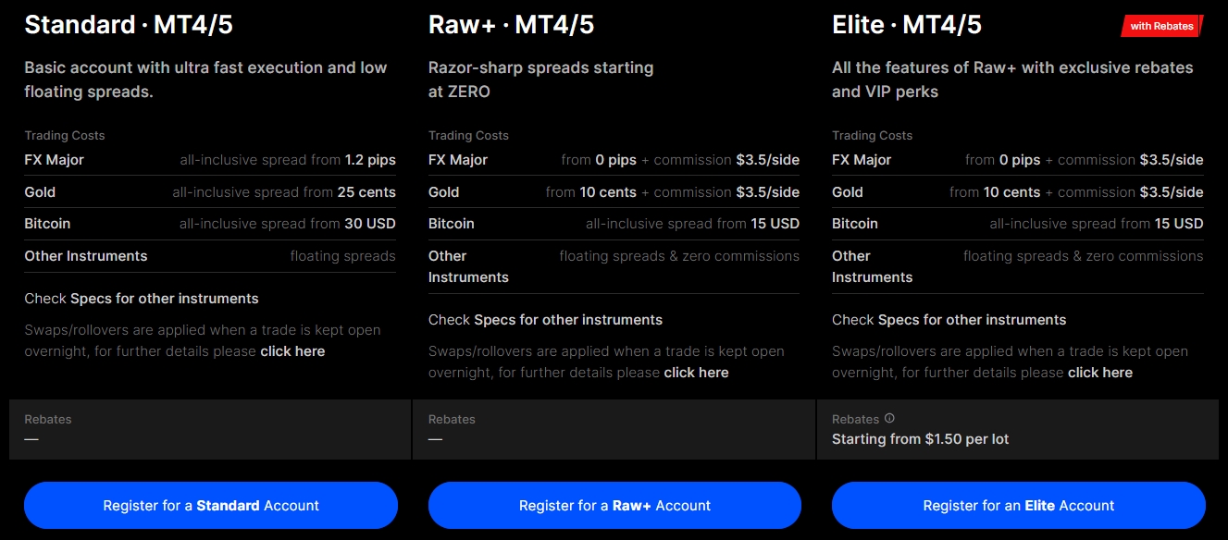Register for an Elite Account
This screenshot has height=540, width=1228.
click(x=1018, y=505)
